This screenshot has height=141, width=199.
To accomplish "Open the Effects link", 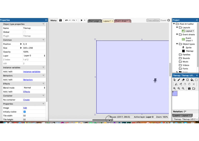I will tap(27, 92).
